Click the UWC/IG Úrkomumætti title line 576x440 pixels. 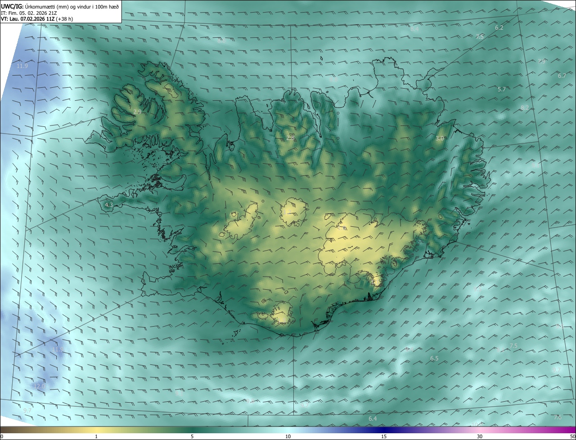pyautogui.click(x=60, y=6)
